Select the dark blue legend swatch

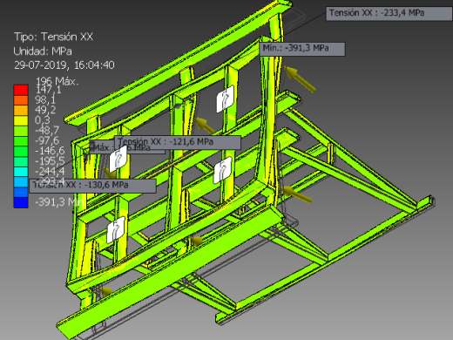21,202
